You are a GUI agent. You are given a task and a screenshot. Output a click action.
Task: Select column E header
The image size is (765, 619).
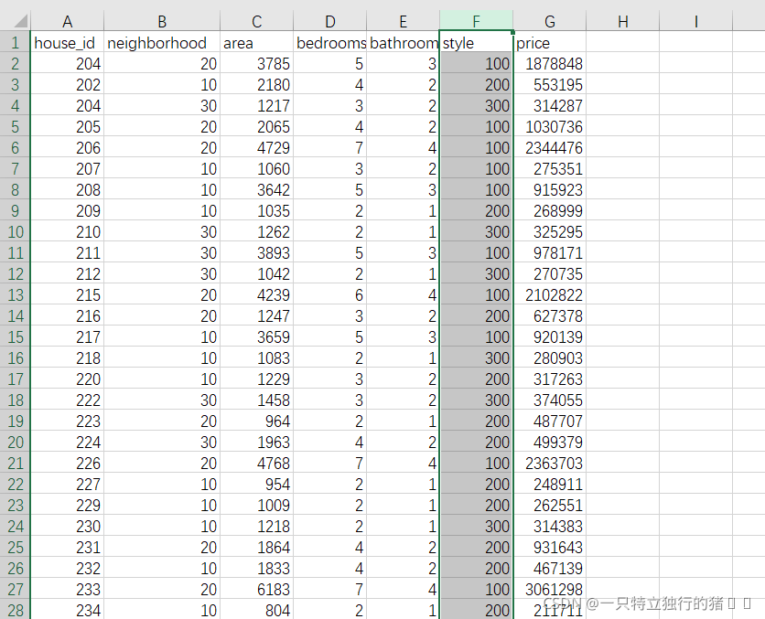(403, 21)
